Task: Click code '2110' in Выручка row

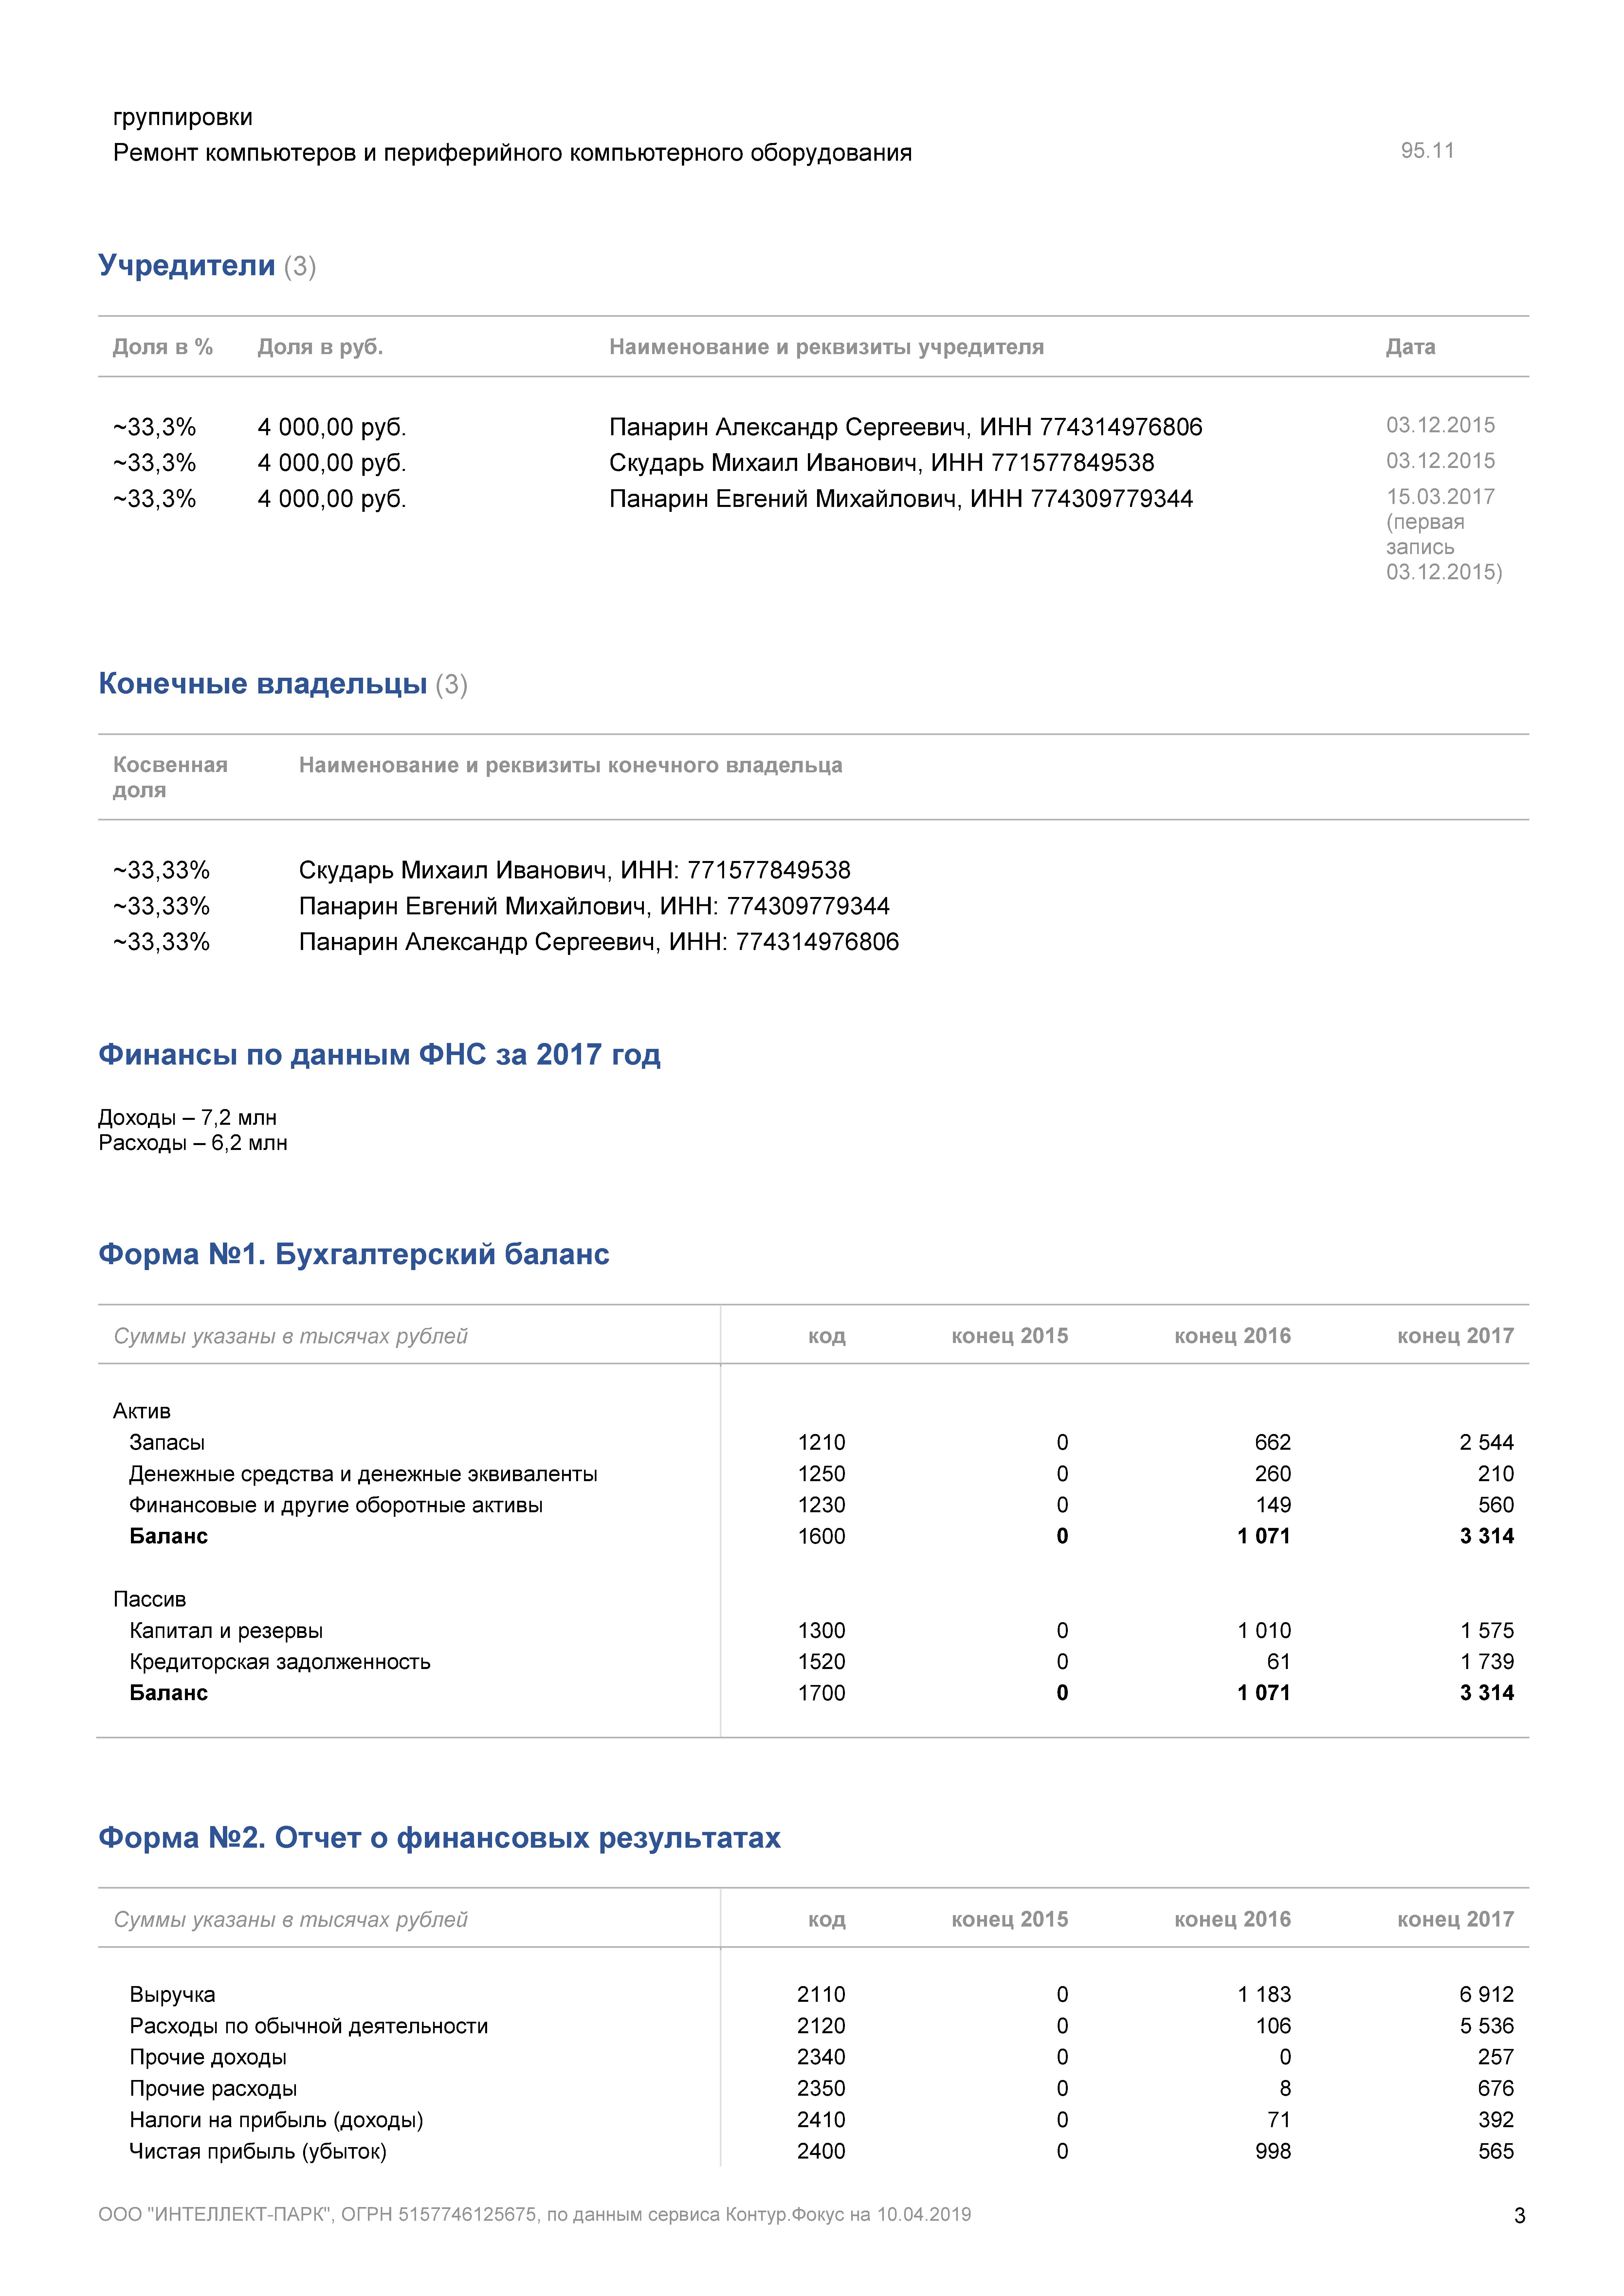Action: tap(822, 1995)
